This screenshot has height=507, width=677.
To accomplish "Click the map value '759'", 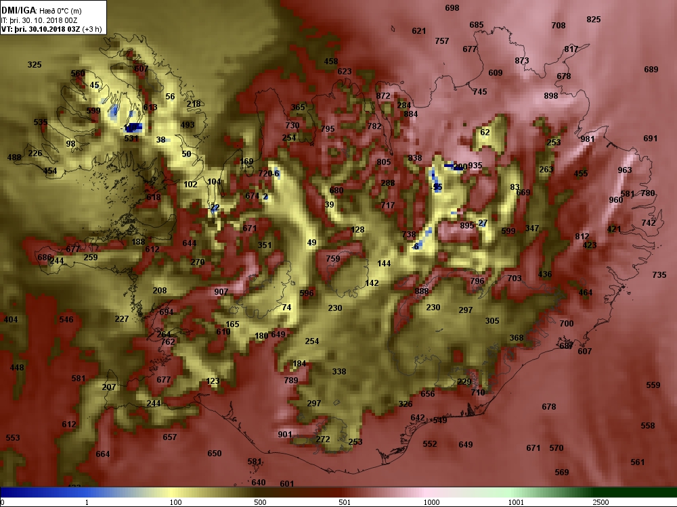I will click(x=333, y=259).
